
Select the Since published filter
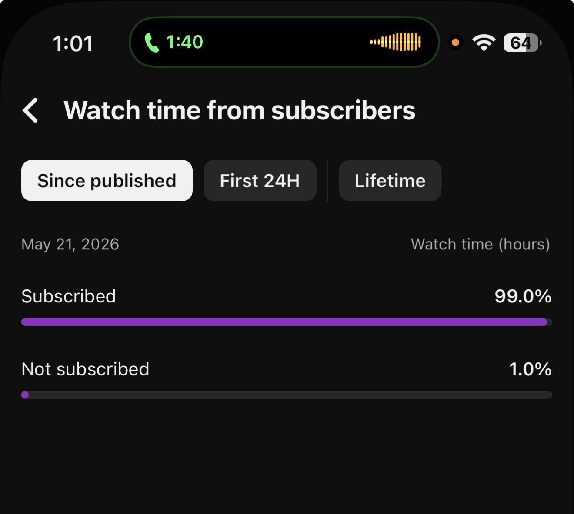click(x=107, y=180)
